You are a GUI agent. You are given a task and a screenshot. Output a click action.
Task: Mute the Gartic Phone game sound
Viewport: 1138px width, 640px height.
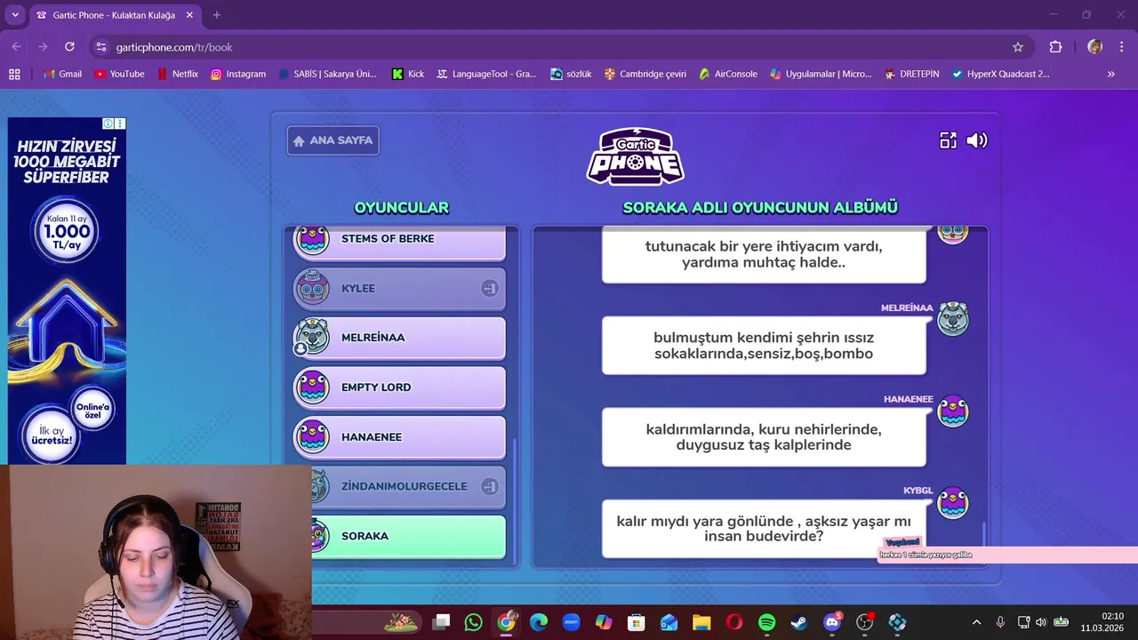click(x=977, y=140)
